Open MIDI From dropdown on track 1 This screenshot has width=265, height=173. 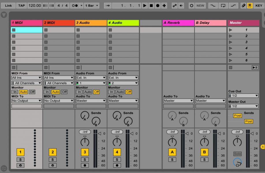(27, 78)
